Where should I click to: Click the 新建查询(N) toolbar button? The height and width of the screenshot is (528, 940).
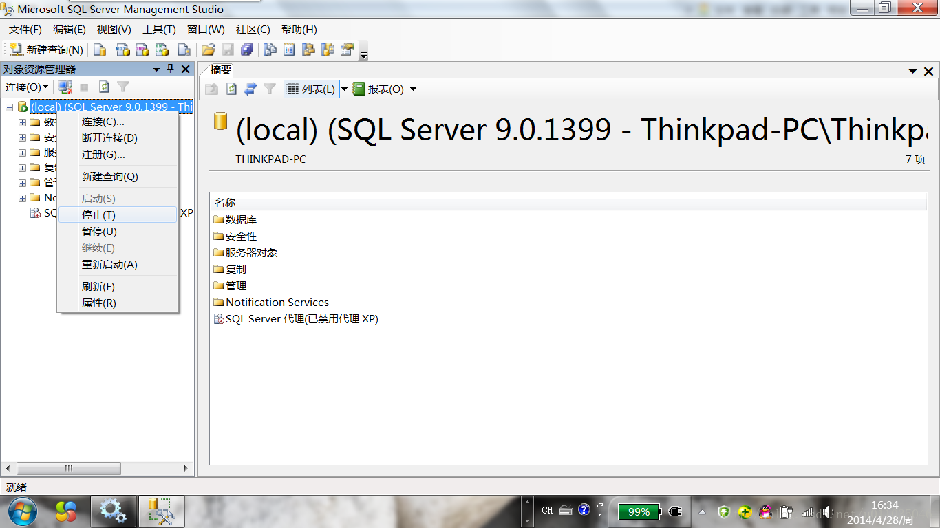[46, 49]
